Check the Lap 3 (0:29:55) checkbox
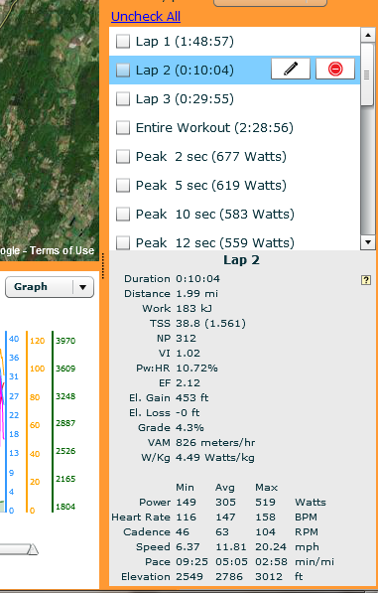Screen dimensions: 378x593 pyautogui.click(x=123, y=98)
